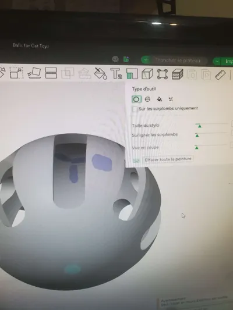Choose the sphere brush tool type

click(147, 99)
